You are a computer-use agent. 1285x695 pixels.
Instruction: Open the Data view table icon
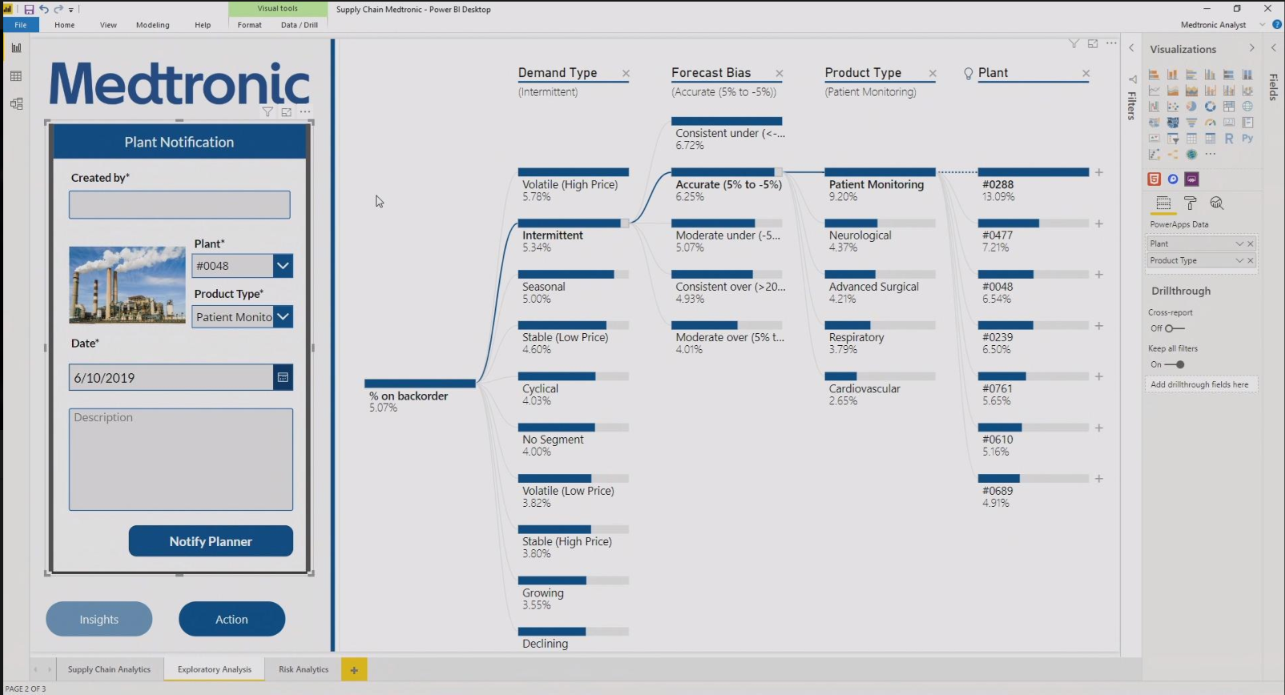click(x=16, y=76)
